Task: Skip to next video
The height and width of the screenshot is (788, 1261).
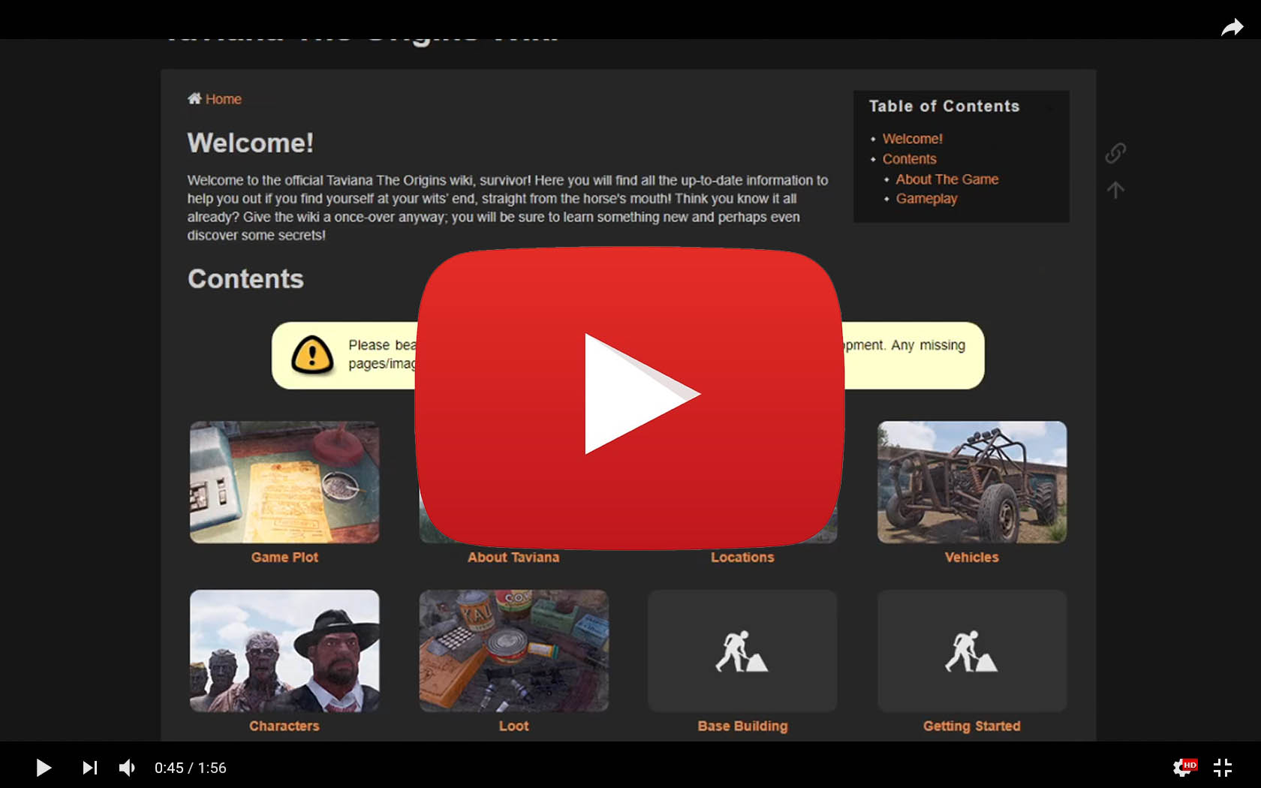Action: pyautogui.click(x=89, y=767)
